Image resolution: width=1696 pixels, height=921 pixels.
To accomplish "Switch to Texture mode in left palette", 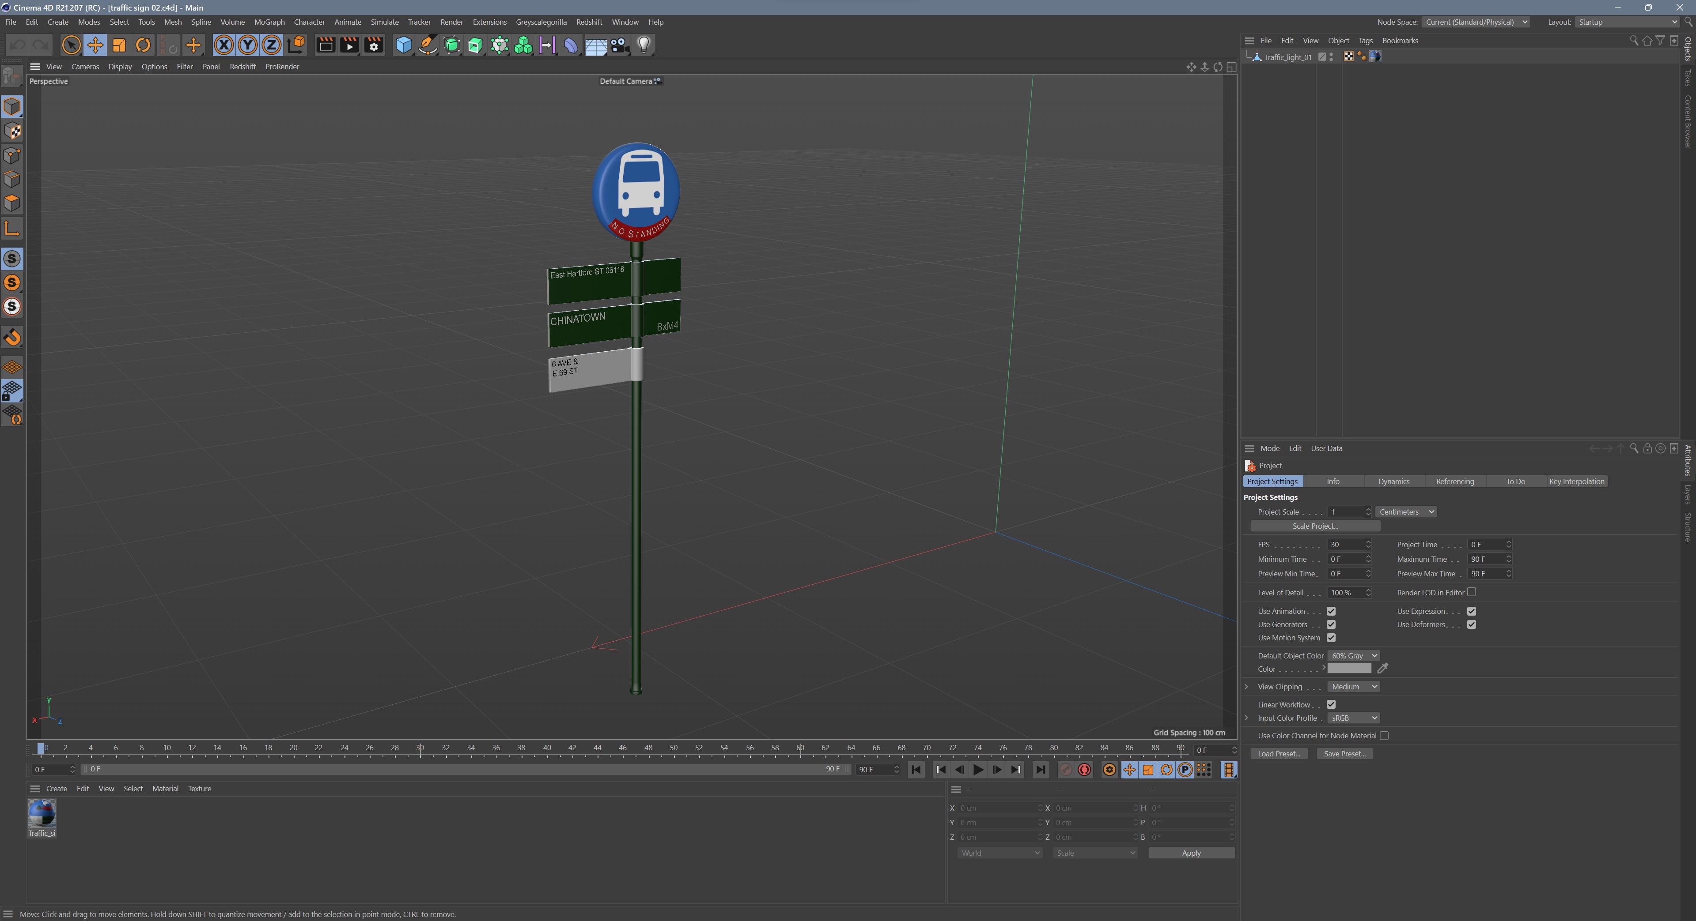I will (12, 131).
